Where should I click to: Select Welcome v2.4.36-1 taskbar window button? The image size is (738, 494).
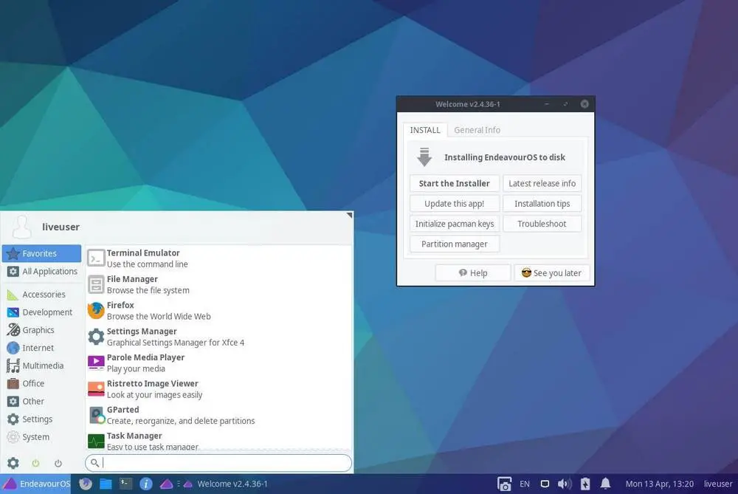(225, 484)
